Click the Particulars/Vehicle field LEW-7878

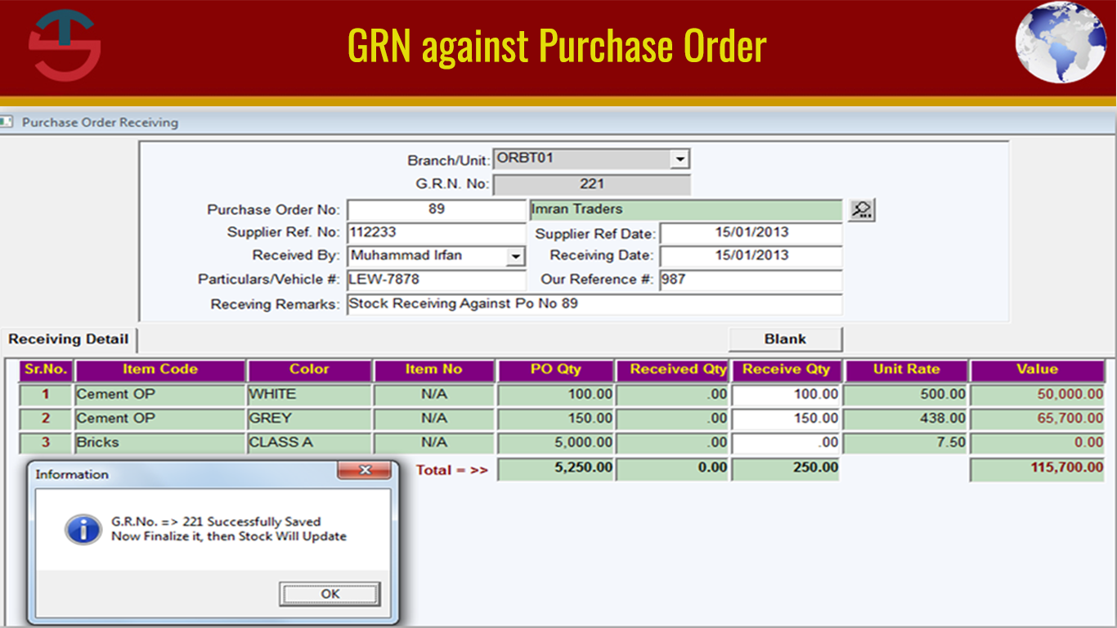pos(437,279)
